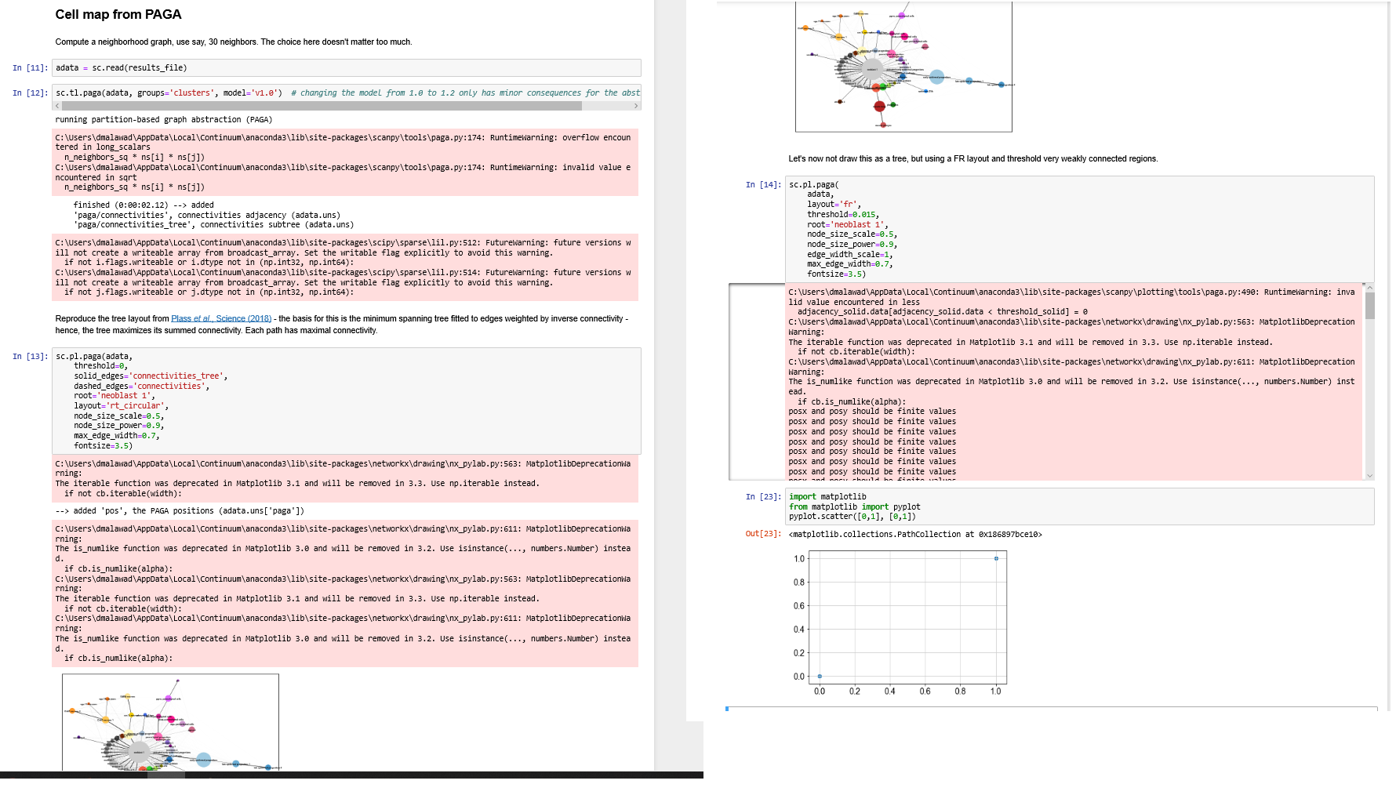Select the In [11] cell containing sc.read(results_file)
Image resolution: width=1396 pixels, height=795 pixels.
pyautogui.click(x=345, y=68)
